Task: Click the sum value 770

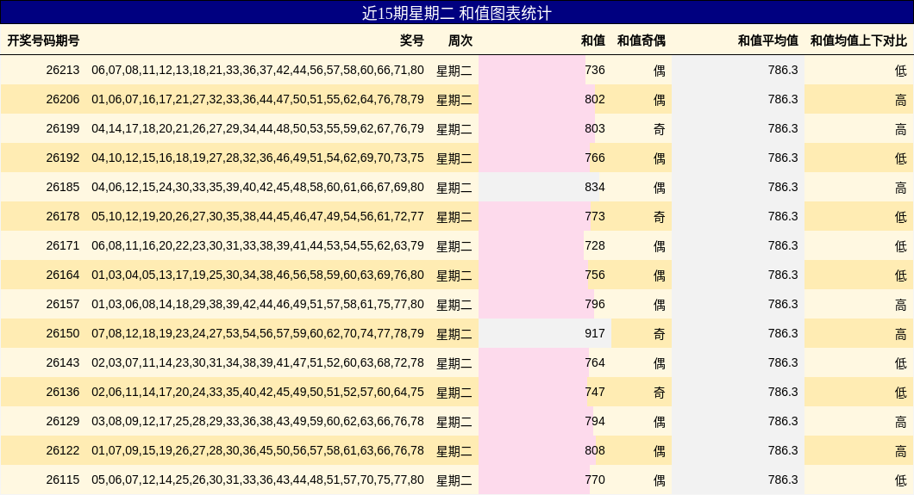Action: [595, 480]
